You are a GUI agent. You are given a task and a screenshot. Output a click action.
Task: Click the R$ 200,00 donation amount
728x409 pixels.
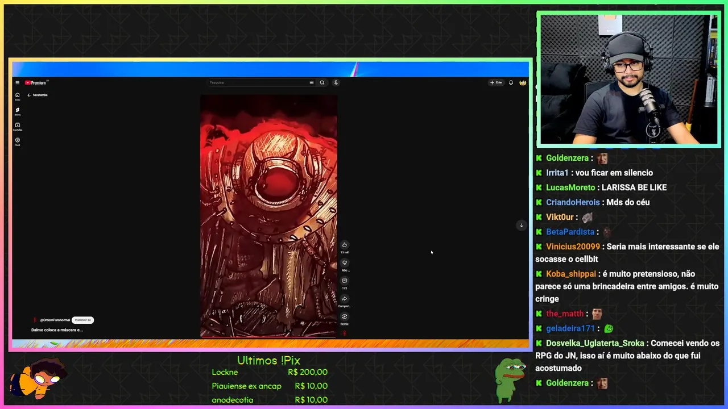coord(308,372)
